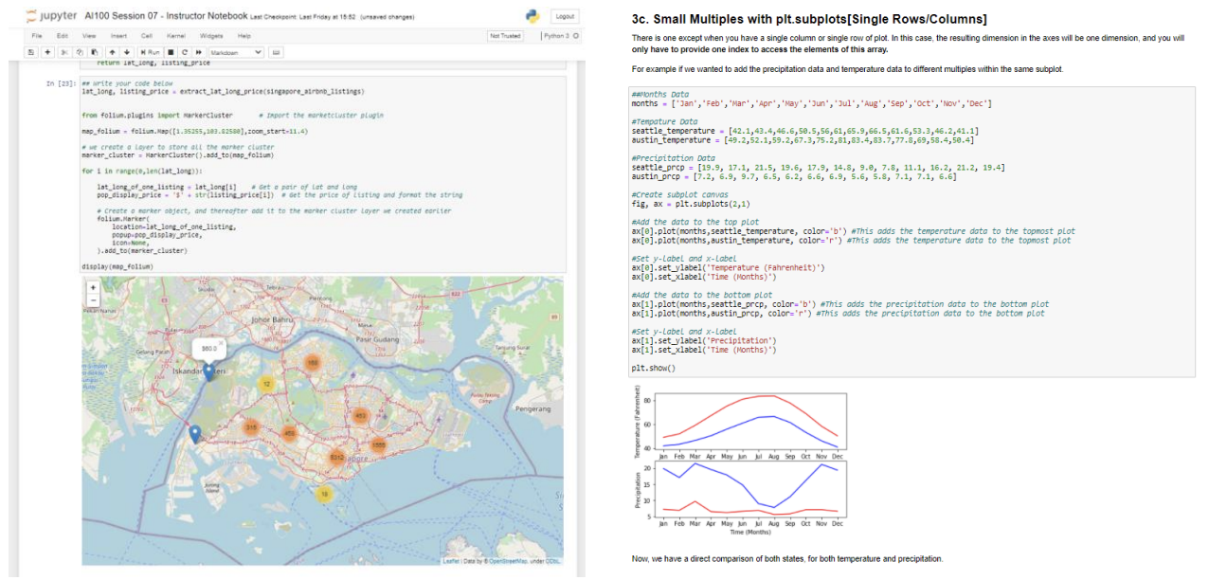This screenshot has height=580, width=1209.
Task: Click the Python logo icon
Action: tap(532, 16)
